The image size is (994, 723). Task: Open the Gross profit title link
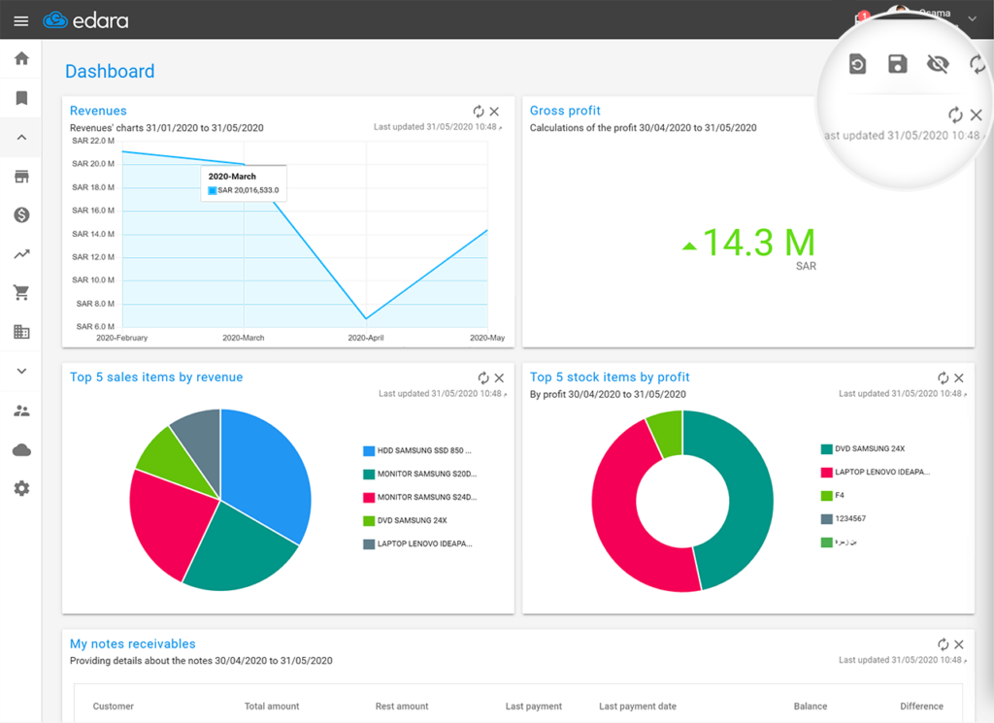point(565,111)
